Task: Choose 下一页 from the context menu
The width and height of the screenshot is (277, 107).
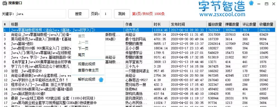Action: 83,49
